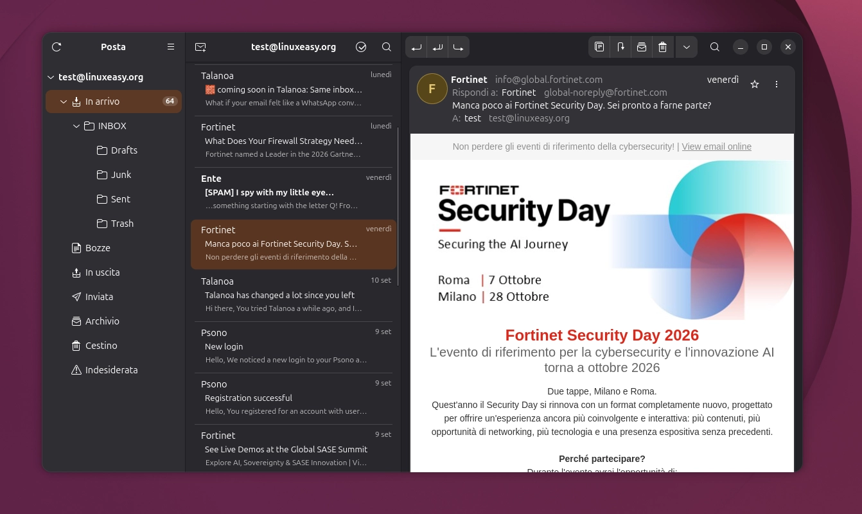Open the '[SPAM] I spy with my little eye' email
This screenshot has height=514, width=862.
(x=294, y=192)
